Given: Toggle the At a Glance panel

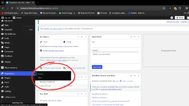Looking at the screenshot, I should click(86, 37).
